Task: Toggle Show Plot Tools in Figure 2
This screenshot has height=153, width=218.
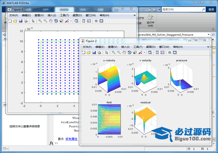Action: 175,52
